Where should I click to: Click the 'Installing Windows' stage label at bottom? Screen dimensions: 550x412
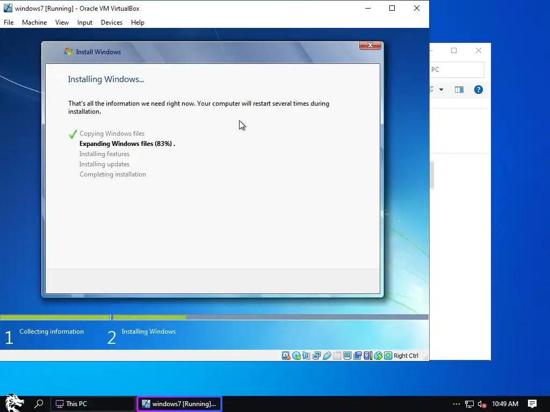coord(149,332)
